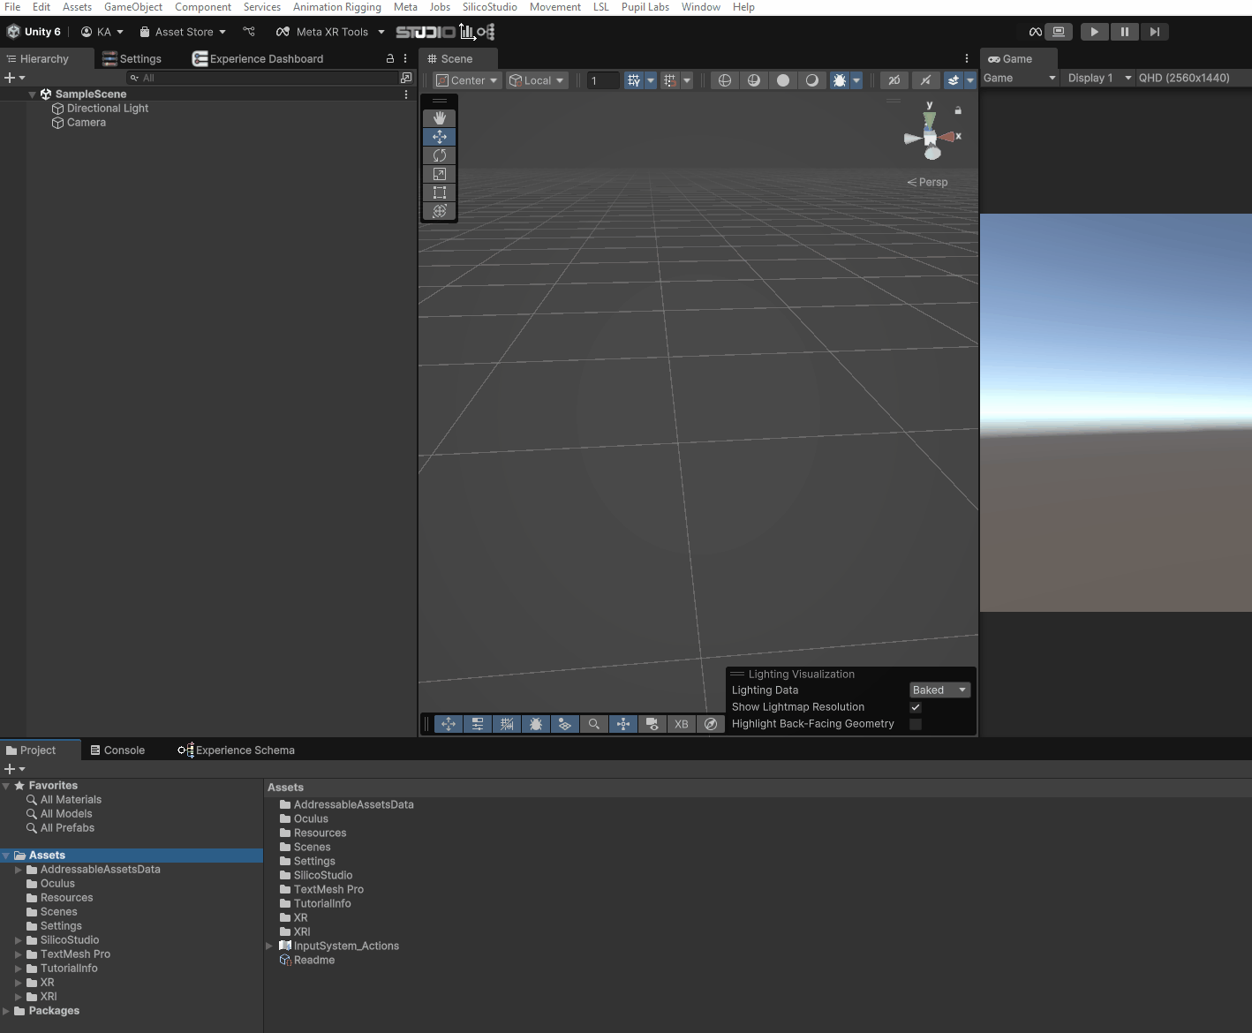The width and height of the screenshot is (1252, 1033).
Task: Switch to the Experience Dashboard tab
Action: [x=258, y=58]
